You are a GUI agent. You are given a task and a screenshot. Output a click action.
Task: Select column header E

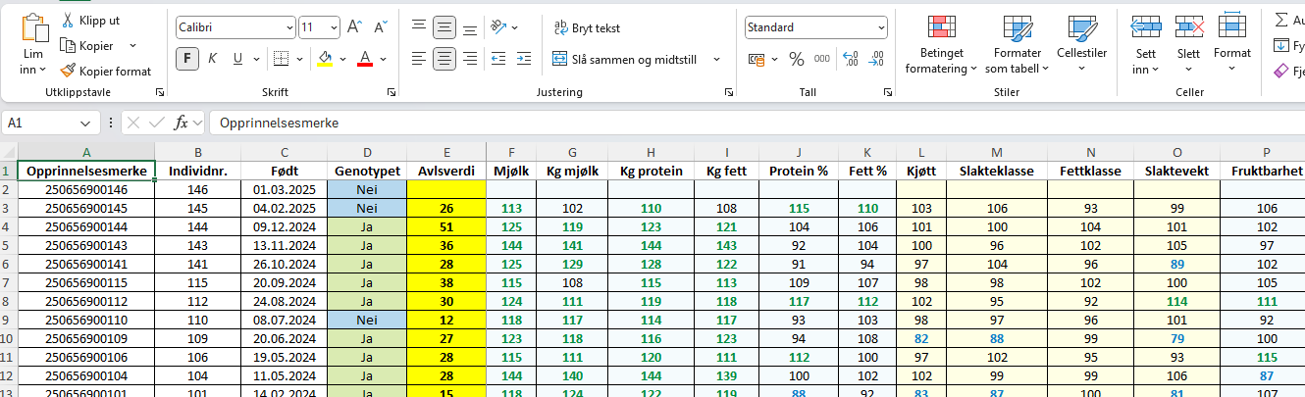[446, 152]
